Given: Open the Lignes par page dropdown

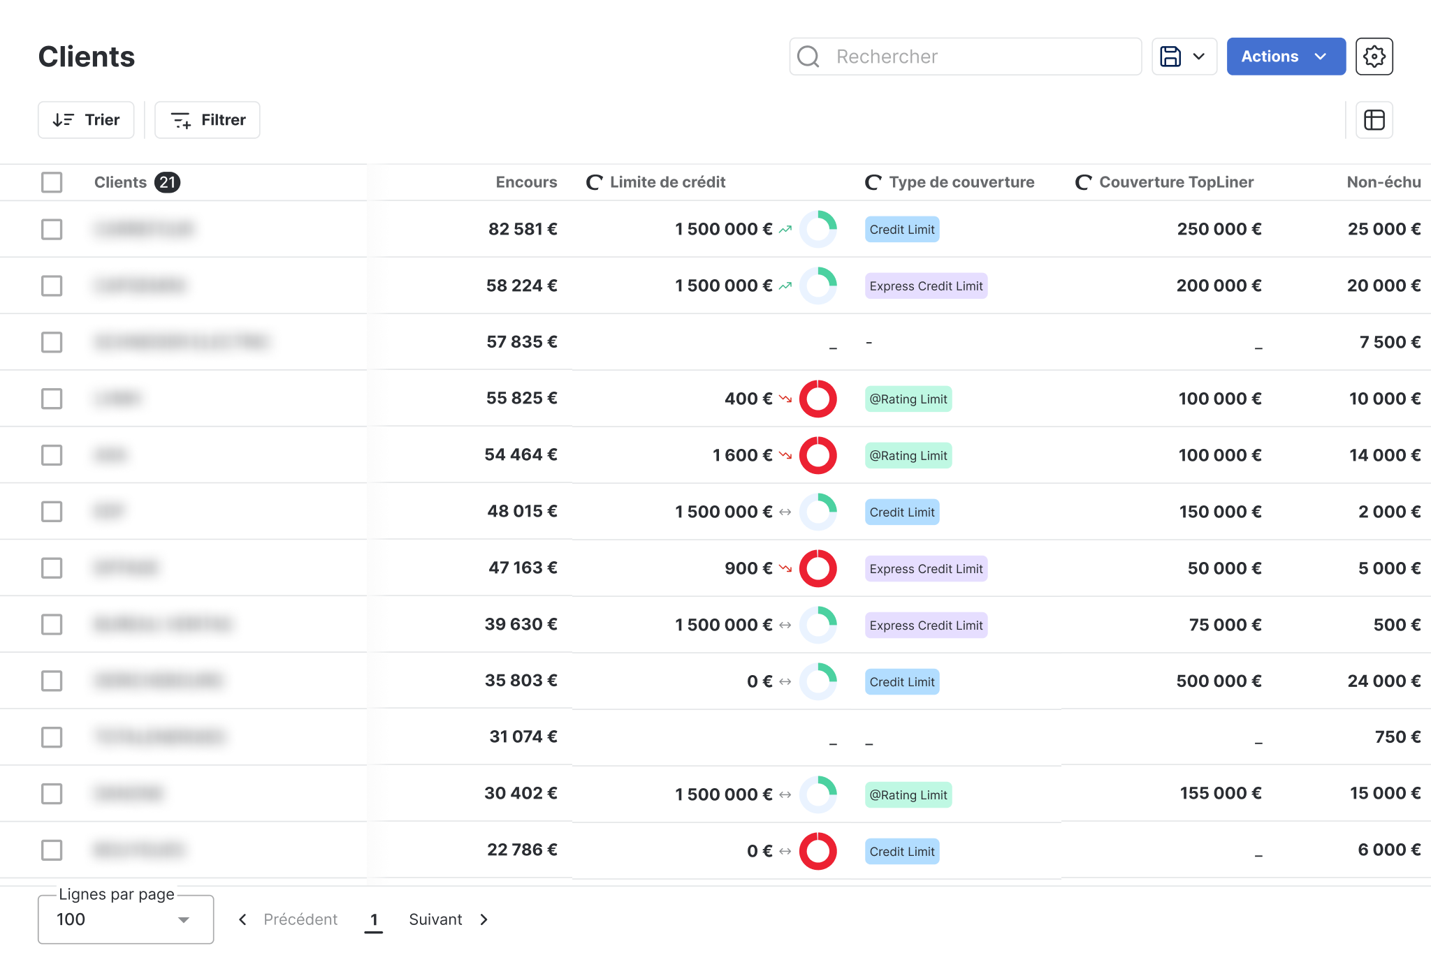Looking at the screenshot, I should click(126, 919).
